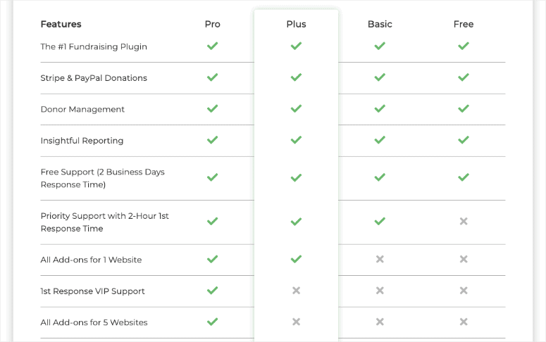
Task: Click the Free Support feature description text
Action: click(103, 178)
